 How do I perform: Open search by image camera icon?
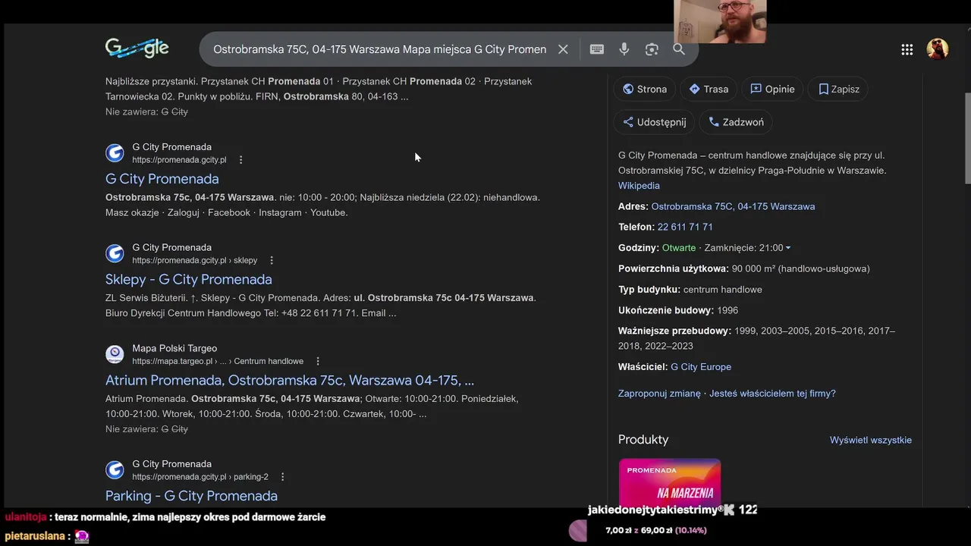click(652, 49)
